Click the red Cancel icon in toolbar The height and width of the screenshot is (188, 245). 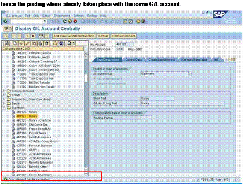75,21
